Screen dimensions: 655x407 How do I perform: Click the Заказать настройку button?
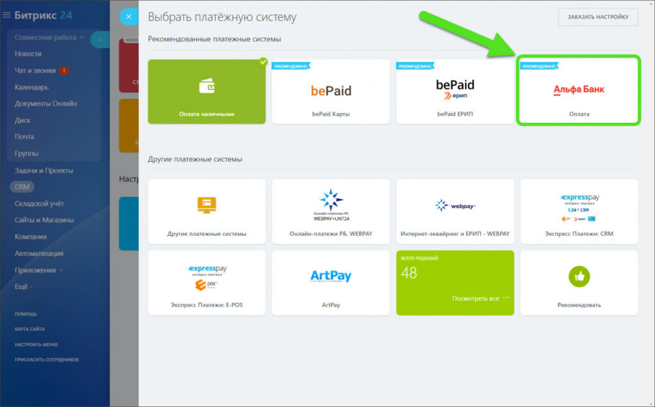(x=597, y=17)
